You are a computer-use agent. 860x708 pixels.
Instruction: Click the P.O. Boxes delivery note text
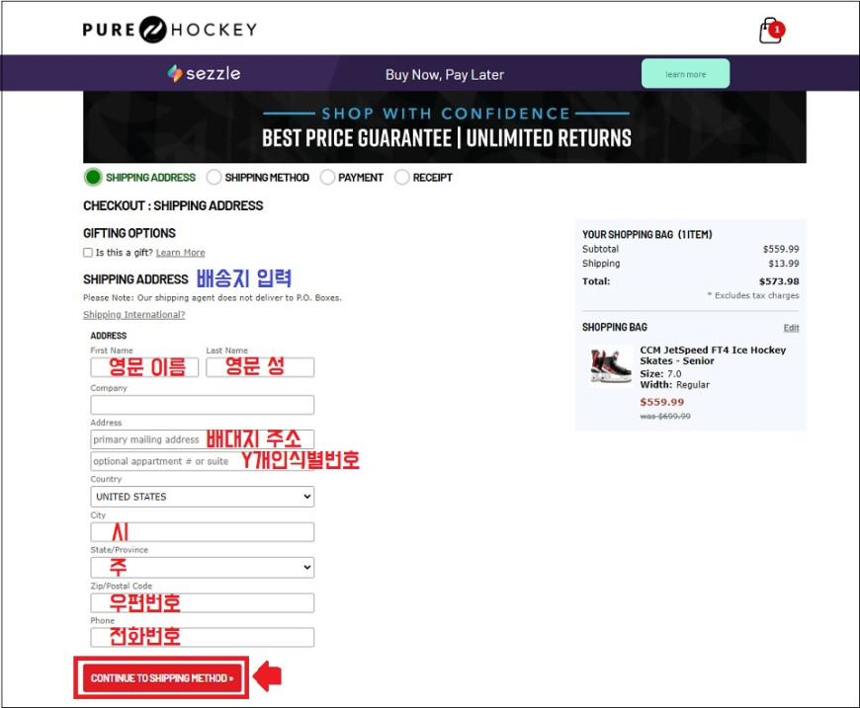point(213,298)
